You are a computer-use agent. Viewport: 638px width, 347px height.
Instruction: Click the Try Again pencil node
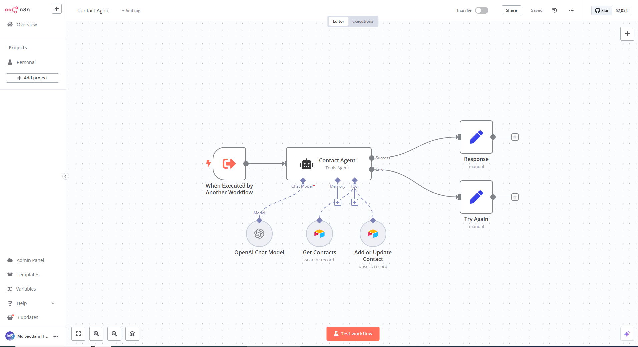(x=476, y=197)
